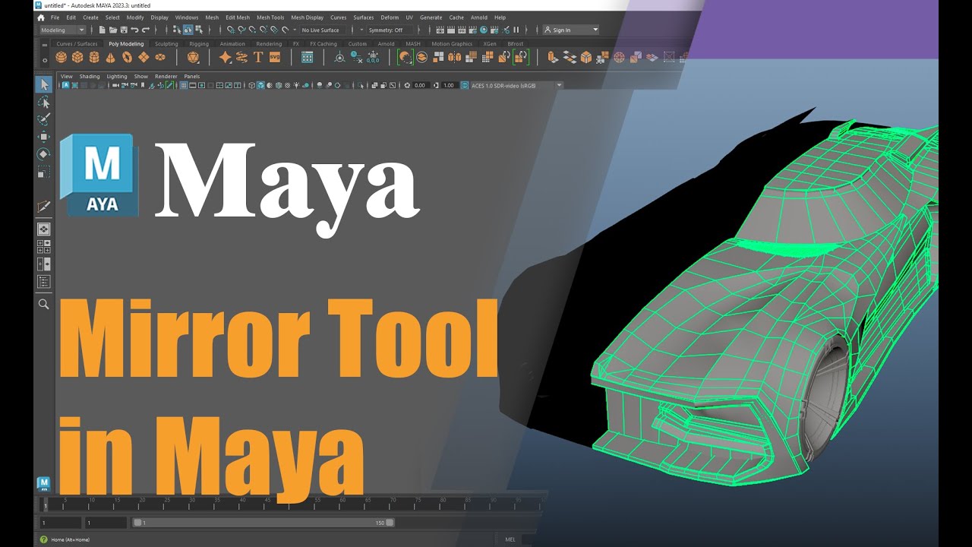The image size is (972, 547).
Task: Create a polygon cylinder from shelf
Action: click(x=94, y=57)
